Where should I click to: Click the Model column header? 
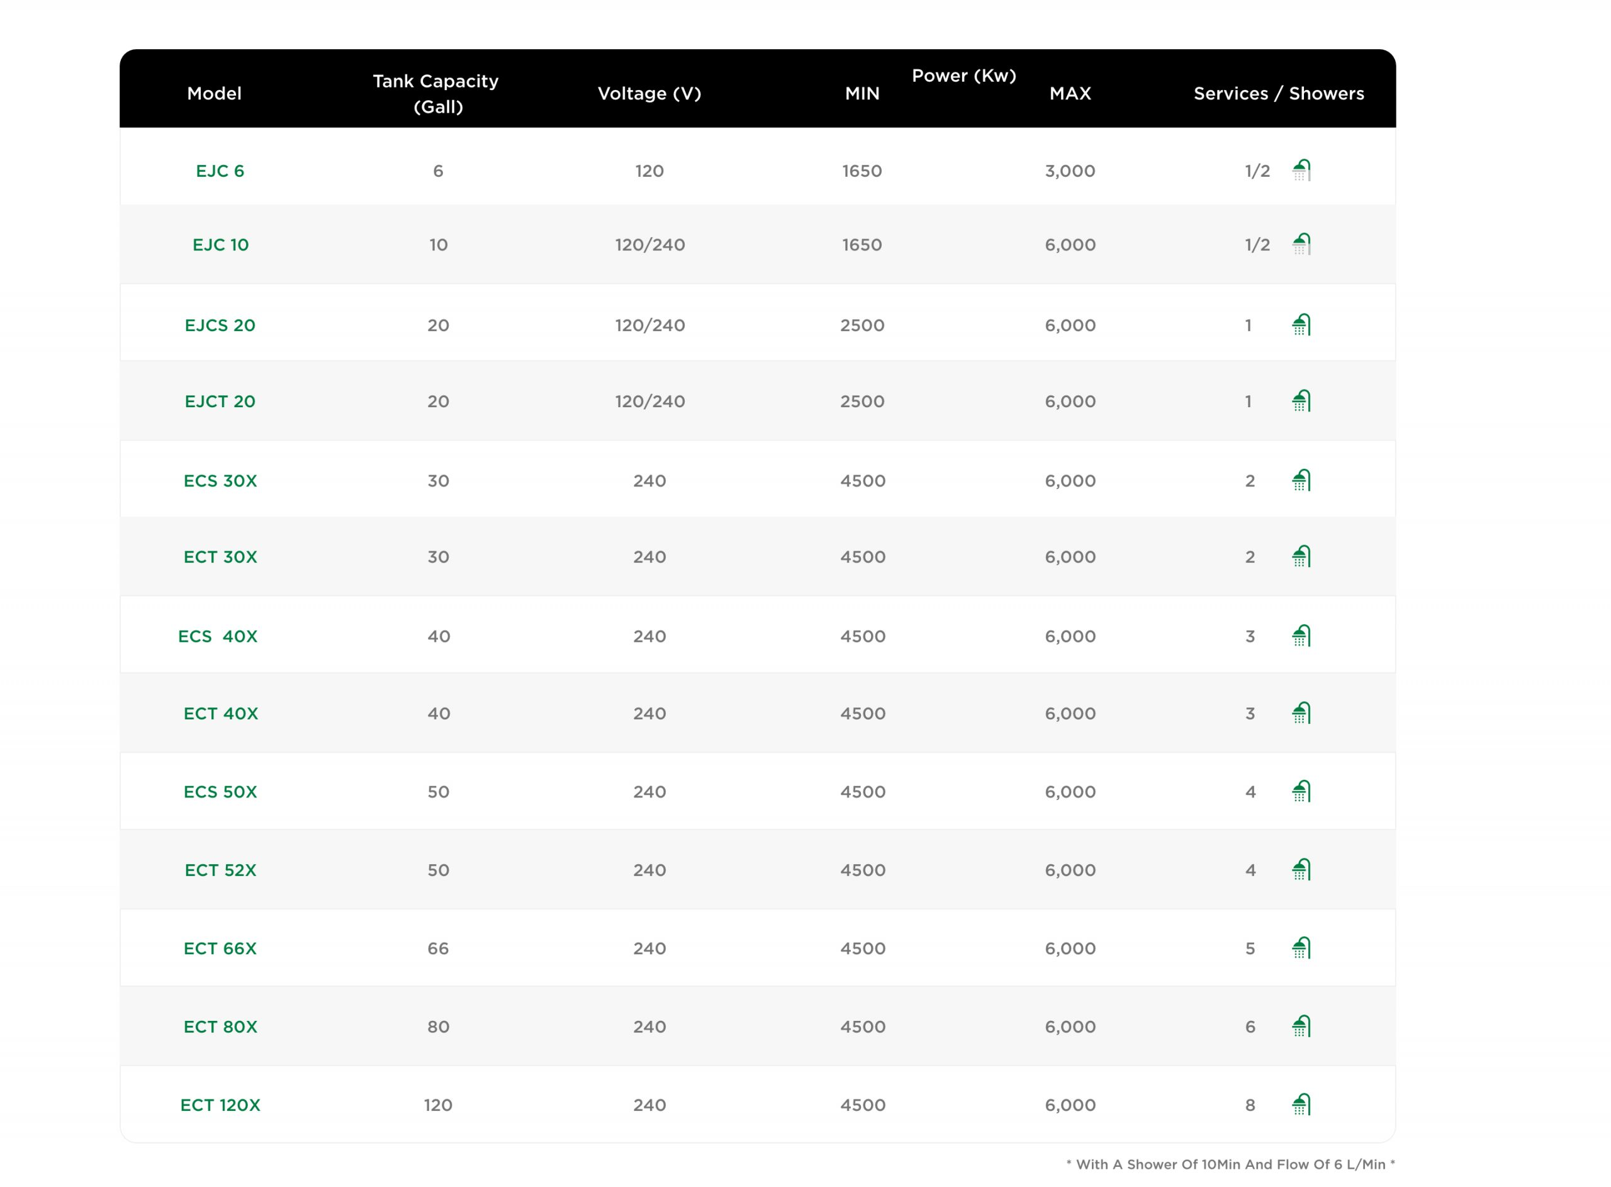pyautogui.click(x=214, y=93)
